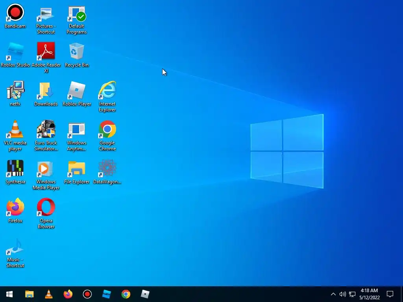403x302 pixels.
Task: Select the Music - Shortcut desktop icon
Action: 15,253
